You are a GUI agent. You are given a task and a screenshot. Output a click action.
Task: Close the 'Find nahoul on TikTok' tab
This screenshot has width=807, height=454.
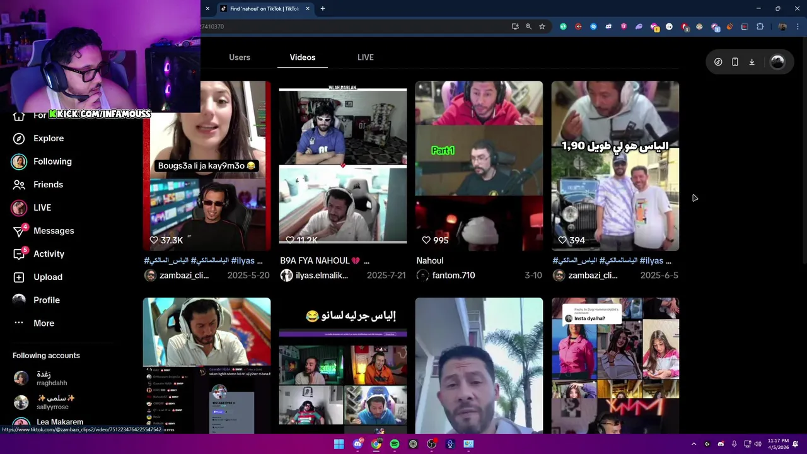[308, 8]
